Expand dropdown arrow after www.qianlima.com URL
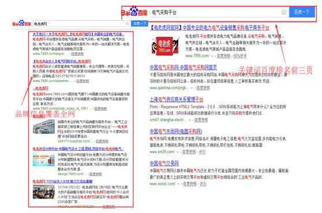The image size is (322, 213). tap(192, 88)
